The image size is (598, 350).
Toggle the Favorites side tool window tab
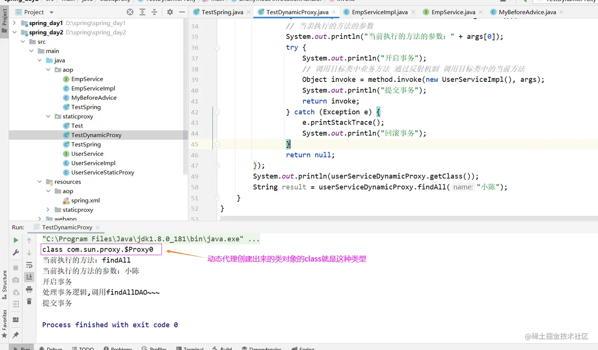pyautogui.click(x=4, y=324)
